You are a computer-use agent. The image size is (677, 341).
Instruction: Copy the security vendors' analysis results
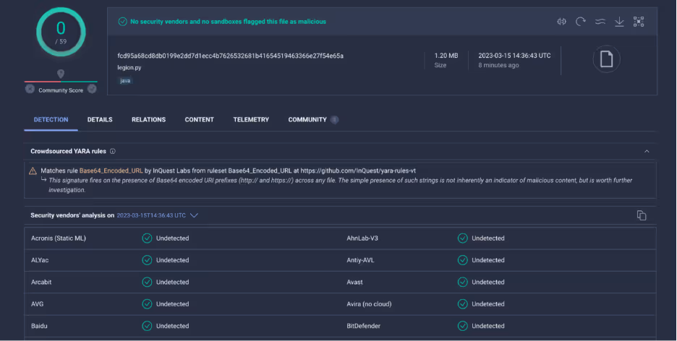coord(641,215)
